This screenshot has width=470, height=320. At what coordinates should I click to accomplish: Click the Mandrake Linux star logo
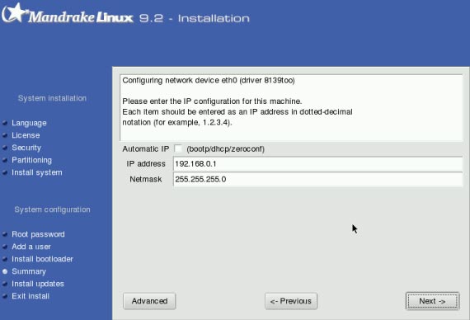(14, 13)
